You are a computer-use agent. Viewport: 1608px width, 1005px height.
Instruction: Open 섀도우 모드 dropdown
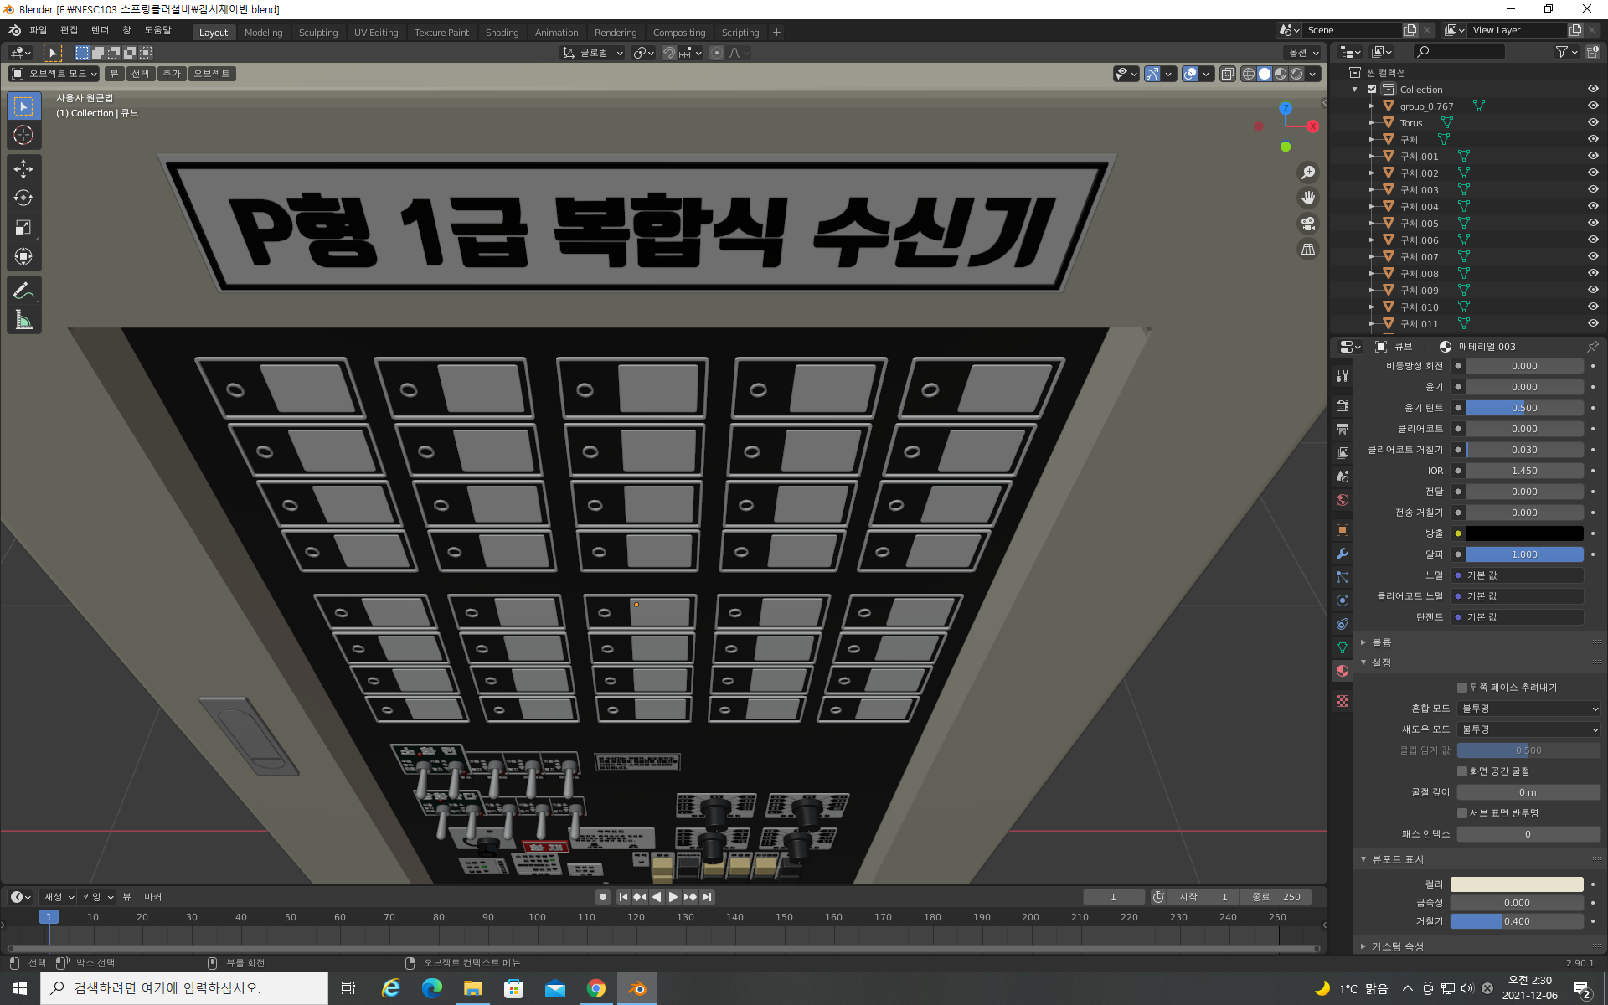tap(1528, 729)
